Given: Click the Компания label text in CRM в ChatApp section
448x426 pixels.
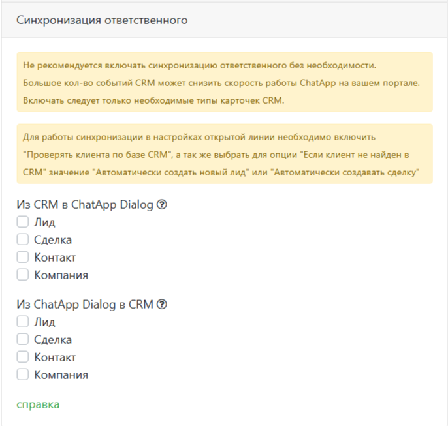Looking at the screenshot, I should pos(61,275).
